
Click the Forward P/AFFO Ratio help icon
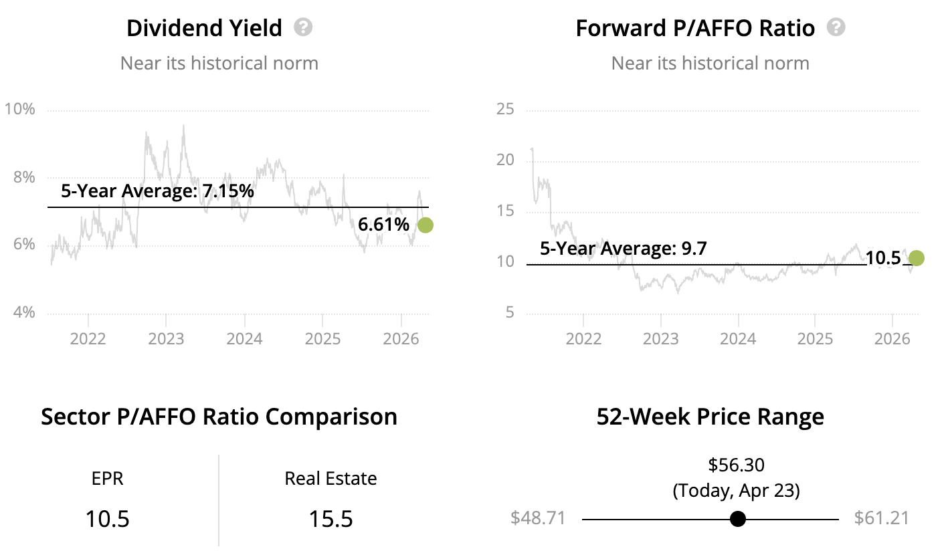pyautogui.click(x=836, y=27)
